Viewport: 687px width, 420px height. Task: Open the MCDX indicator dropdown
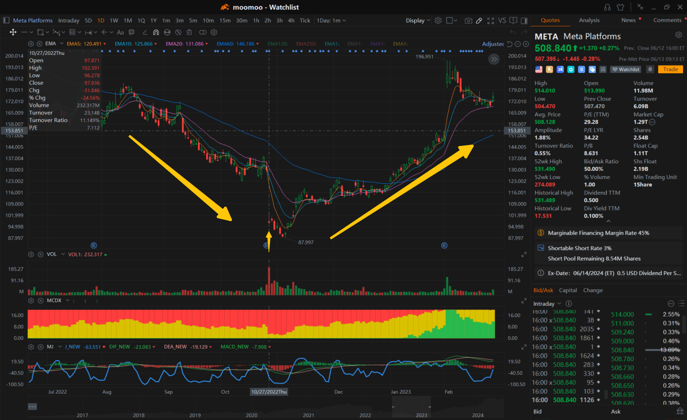click(x=68, y=300)
